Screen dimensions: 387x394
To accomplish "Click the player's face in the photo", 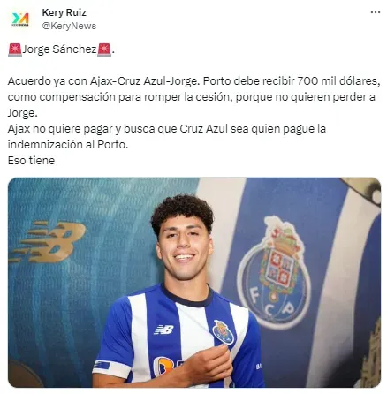I will click(x=184, y=249).
